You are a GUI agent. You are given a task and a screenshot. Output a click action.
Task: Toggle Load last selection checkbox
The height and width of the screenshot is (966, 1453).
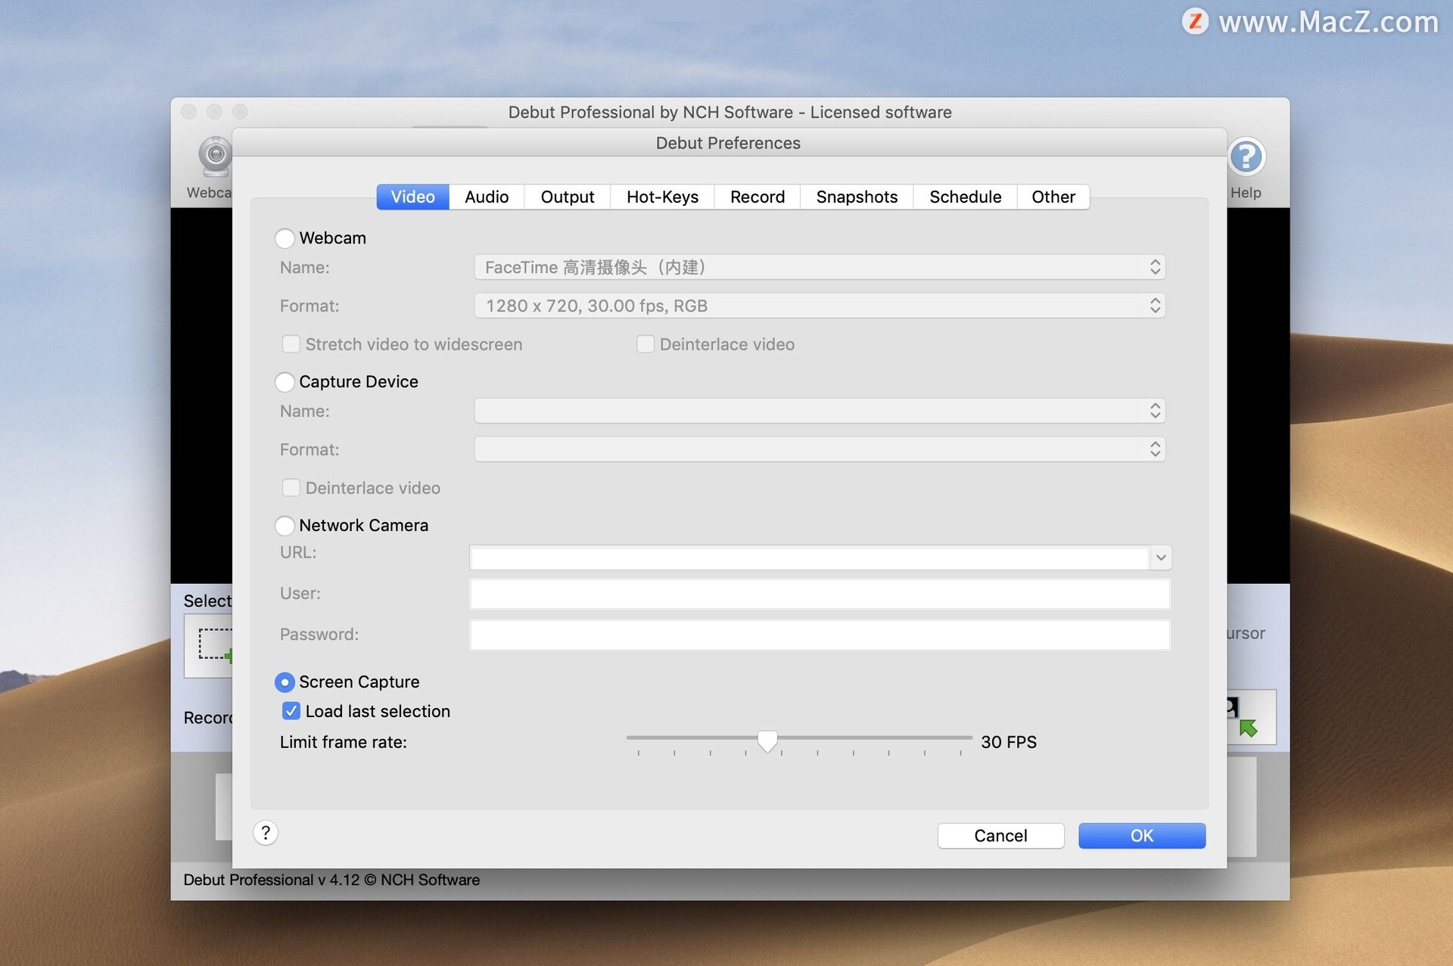coord(291,711)
